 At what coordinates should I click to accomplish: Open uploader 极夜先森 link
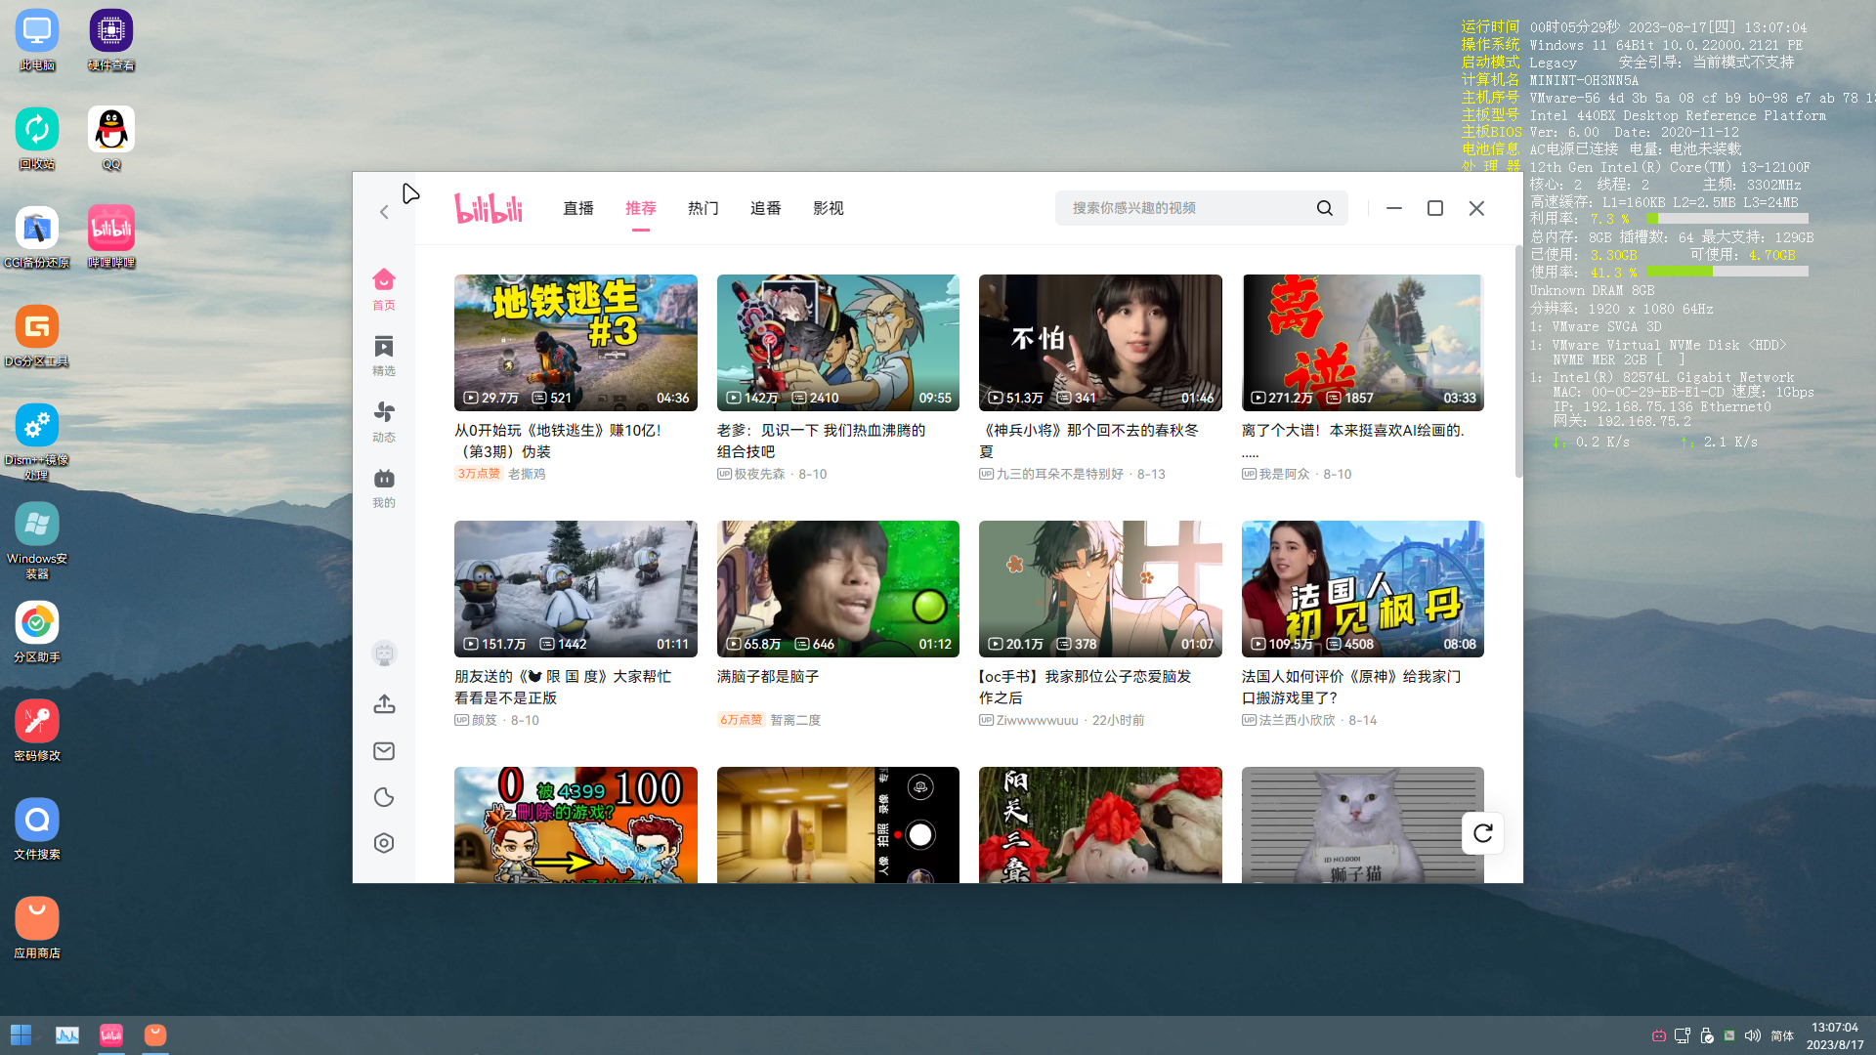(759, 474)
